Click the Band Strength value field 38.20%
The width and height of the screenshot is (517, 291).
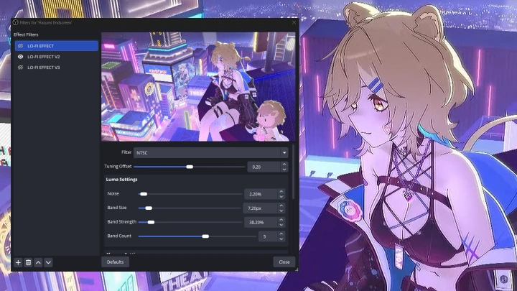tap(261, 222)
